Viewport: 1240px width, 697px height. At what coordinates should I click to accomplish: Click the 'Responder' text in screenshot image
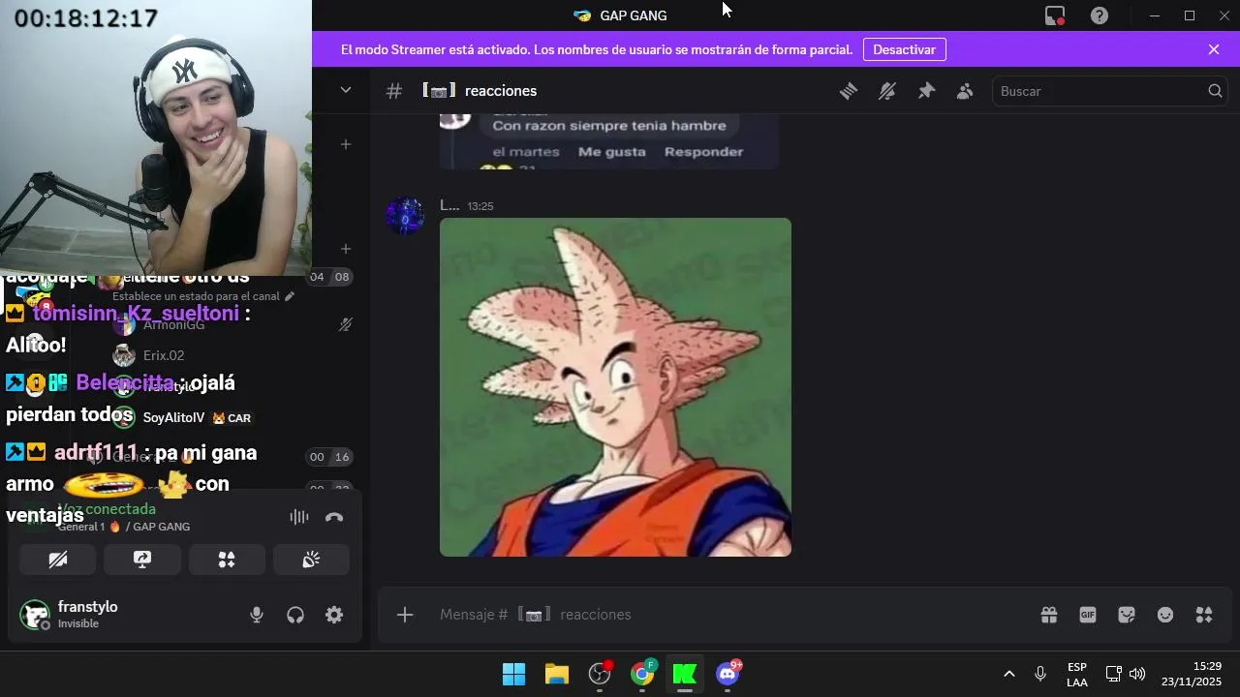(x=704, y=152)
